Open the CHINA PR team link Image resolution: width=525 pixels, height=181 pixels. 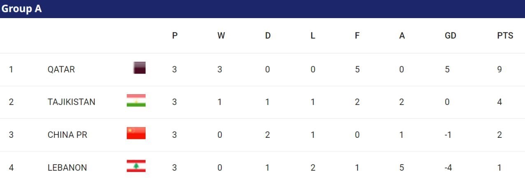[67, 135]
